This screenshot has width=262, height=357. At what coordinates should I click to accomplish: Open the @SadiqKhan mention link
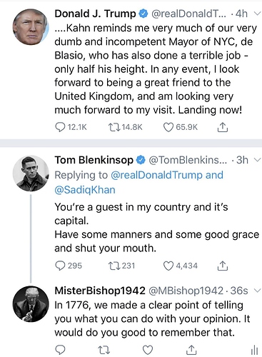tap(85, 190)
